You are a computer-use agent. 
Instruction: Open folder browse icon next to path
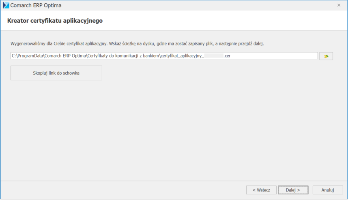[326, 56]
